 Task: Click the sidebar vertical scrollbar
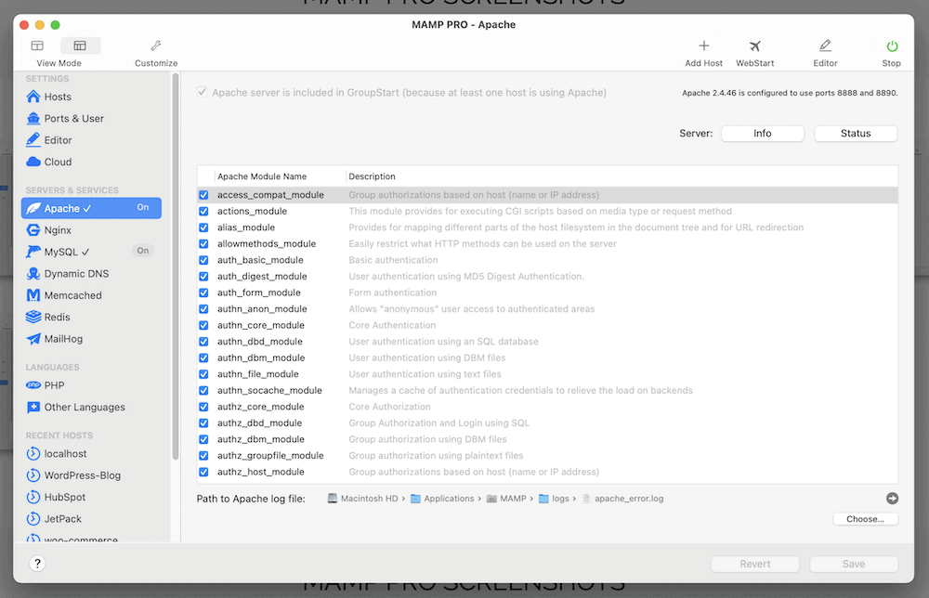click(x=175, y=269)
